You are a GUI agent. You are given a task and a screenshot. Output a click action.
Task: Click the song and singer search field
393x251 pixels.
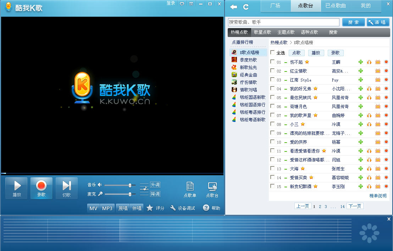click(283, 22)
